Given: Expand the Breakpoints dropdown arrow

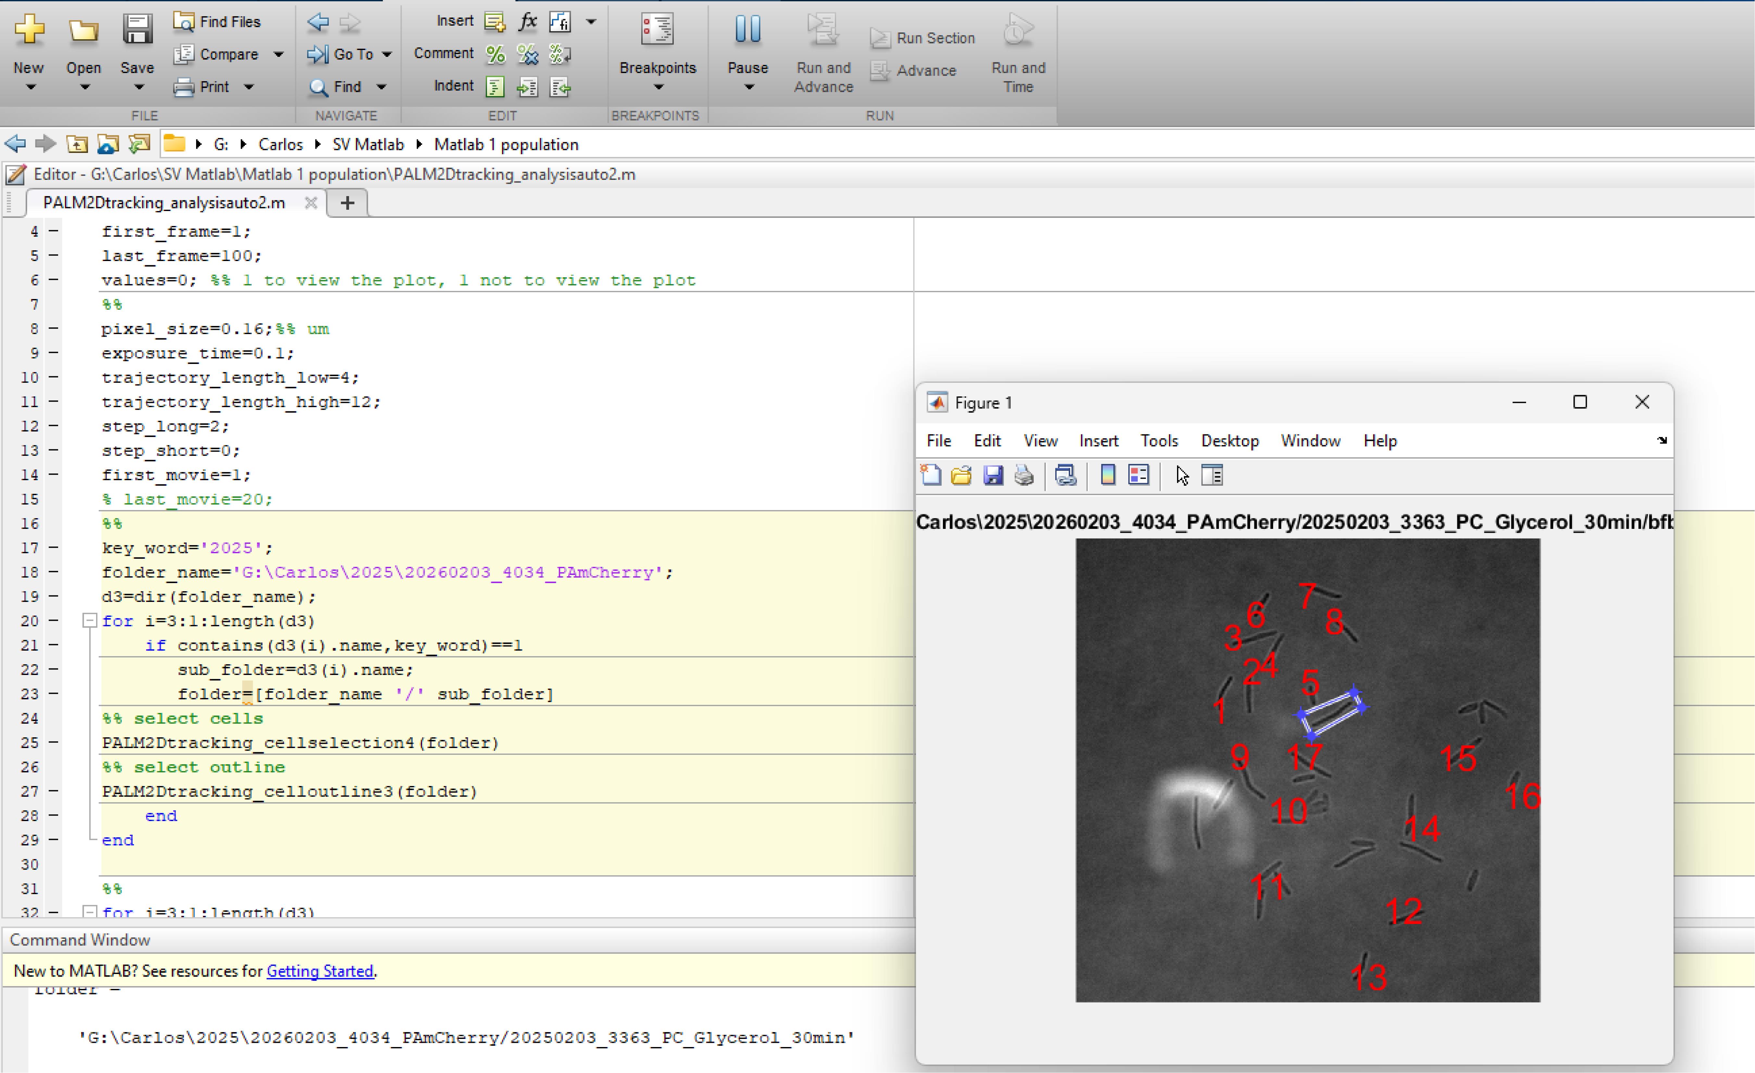Looking at the screenshot, I should (x=659, y=88).
